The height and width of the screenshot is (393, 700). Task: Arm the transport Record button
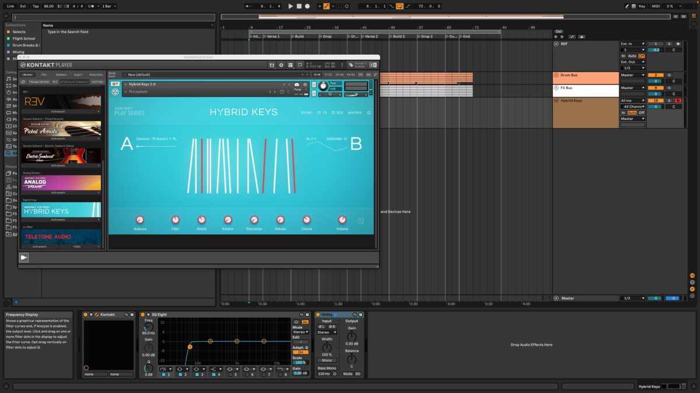point(307,6)
